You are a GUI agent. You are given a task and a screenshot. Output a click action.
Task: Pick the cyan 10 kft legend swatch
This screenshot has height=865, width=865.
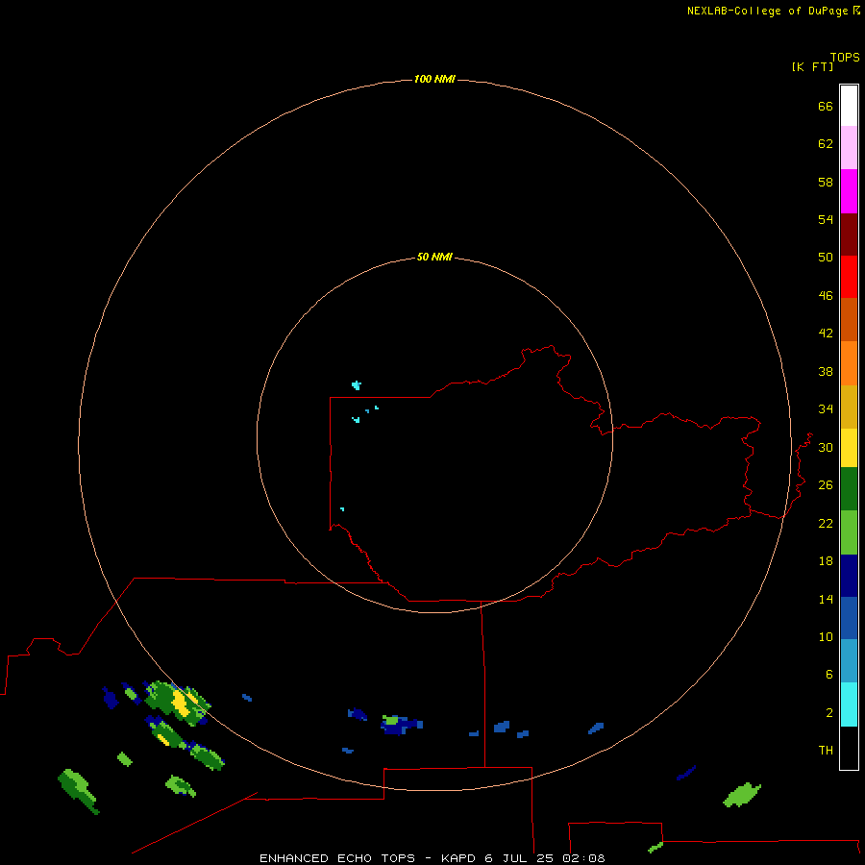tap(849, 704)
